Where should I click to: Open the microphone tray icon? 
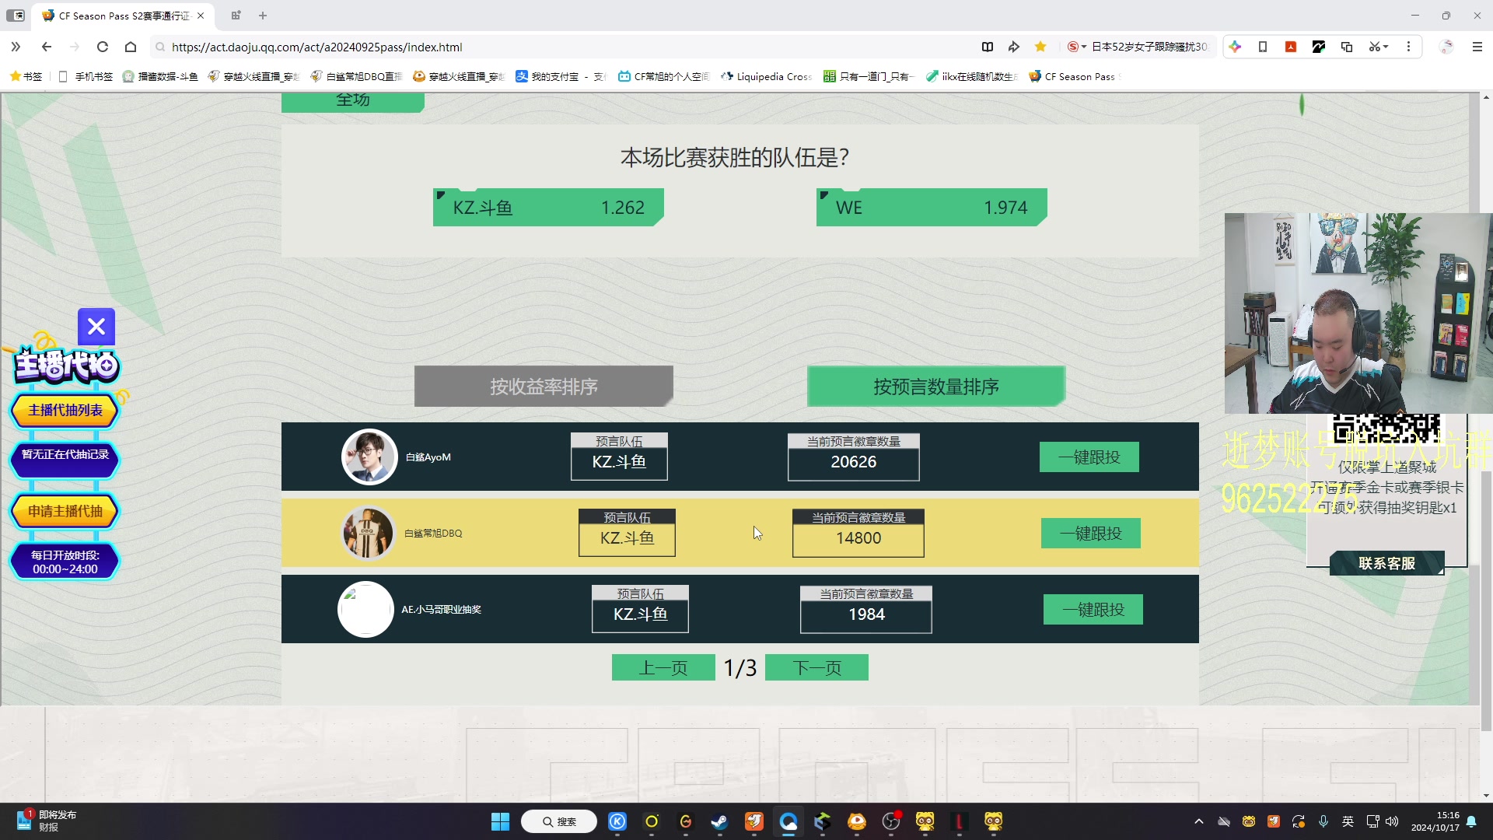point(1323,821)
